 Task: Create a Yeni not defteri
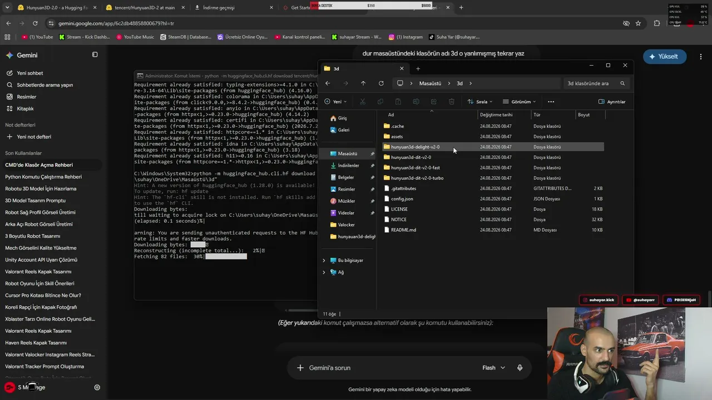[x=28, y=137]
